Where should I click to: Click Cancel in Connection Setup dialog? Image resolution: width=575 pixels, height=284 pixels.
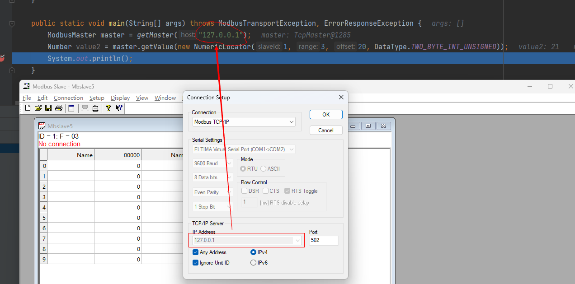326,130
